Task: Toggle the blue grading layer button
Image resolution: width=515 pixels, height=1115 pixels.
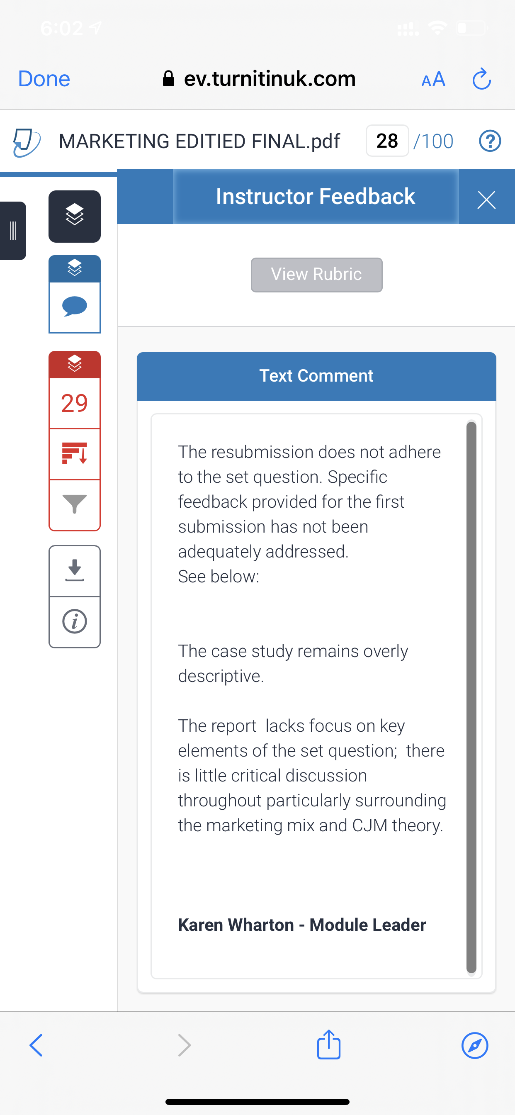Action: (x=75, y=269)
